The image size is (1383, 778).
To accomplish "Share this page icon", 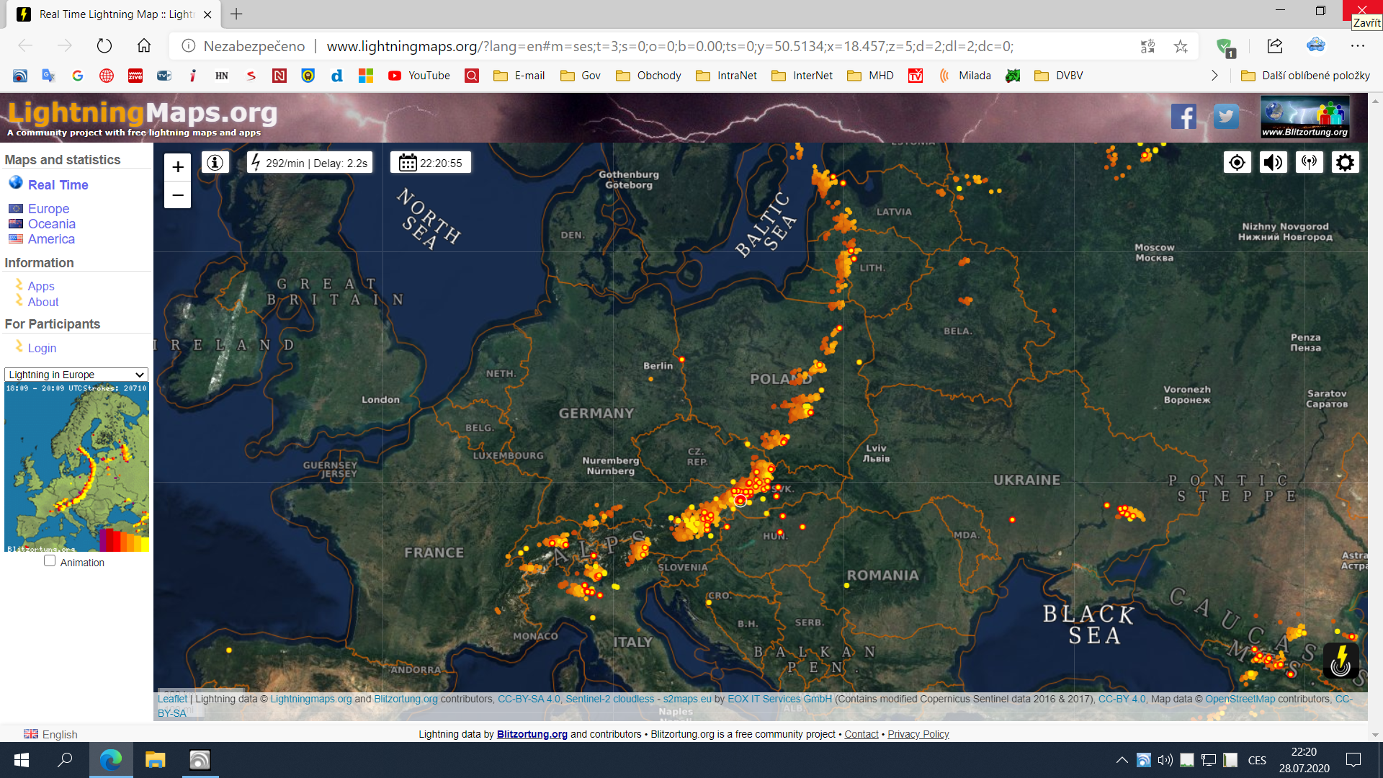I will point(1275,46).
